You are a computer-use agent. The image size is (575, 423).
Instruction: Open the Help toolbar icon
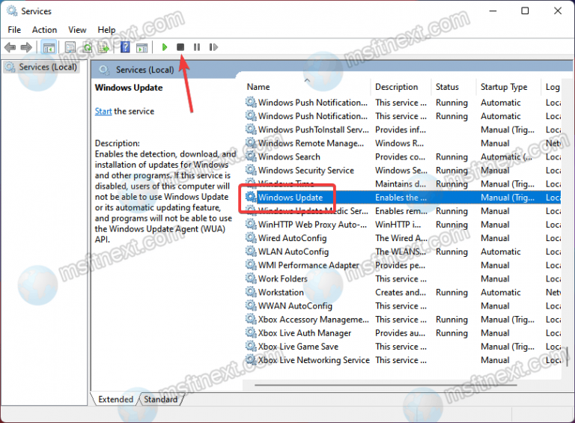tap(125, 47)
